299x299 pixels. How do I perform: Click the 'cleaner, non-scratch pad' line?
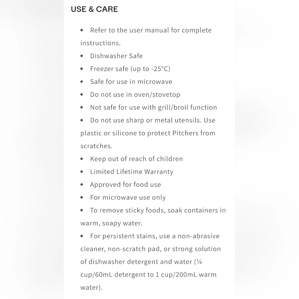point(151,249)
